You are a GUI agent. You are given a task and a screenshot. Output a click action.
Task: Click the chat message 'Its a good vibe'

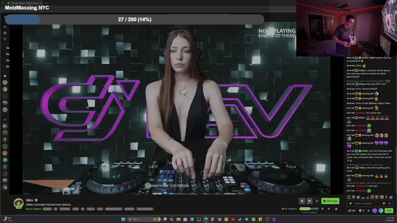374,113
